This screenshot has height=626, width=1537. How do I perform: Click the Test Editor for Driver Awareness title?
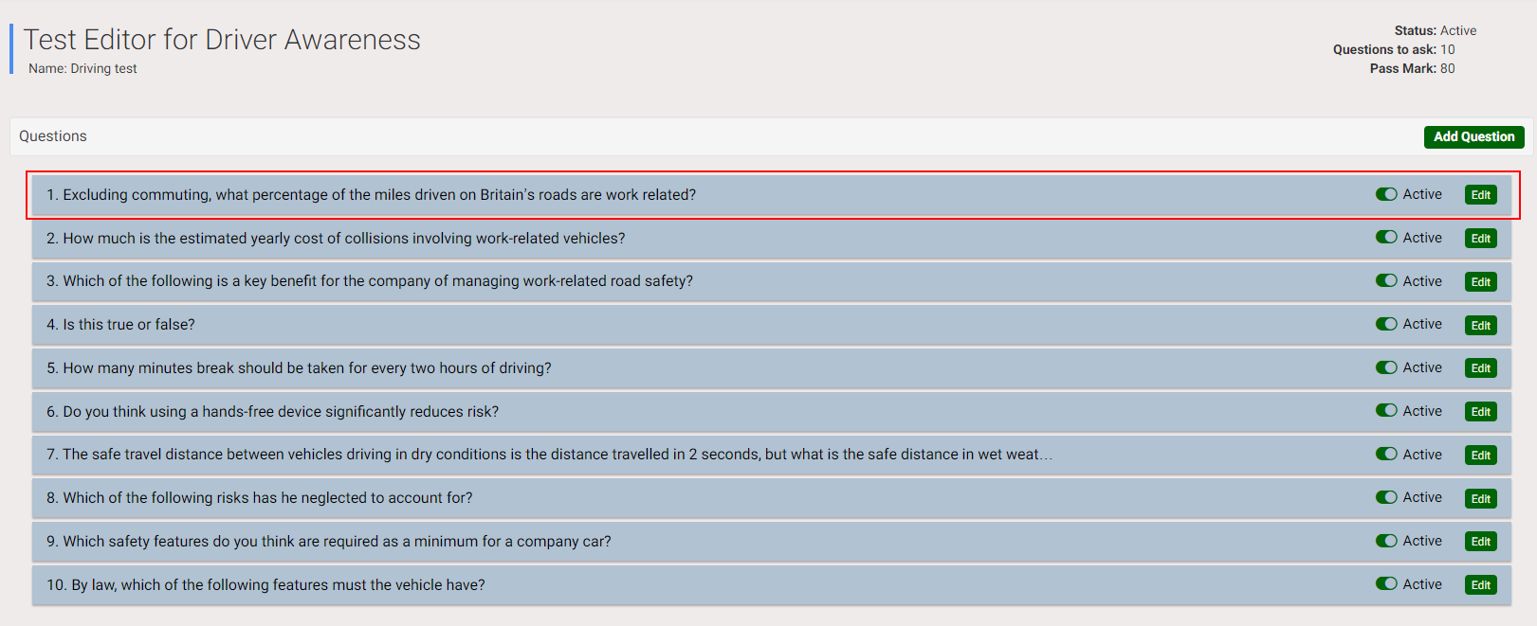(222, 40)
